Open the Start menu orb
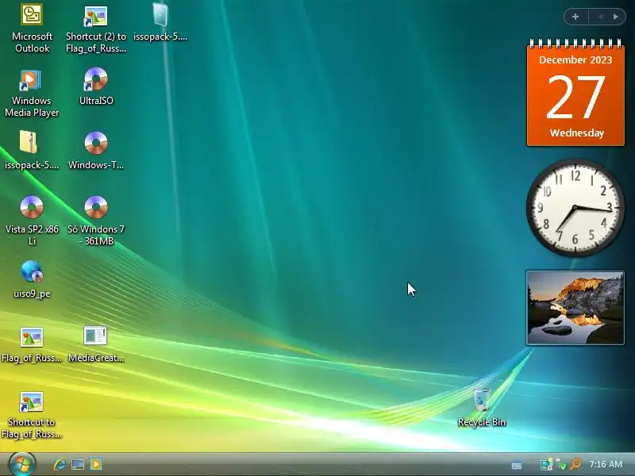The width and height of the screenshot is (635, 476). pos(22,464)
